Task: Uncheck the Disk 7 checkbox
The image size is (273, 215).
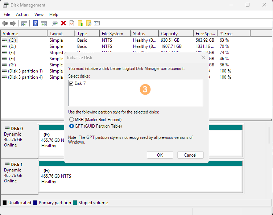Action: [71, 83]
